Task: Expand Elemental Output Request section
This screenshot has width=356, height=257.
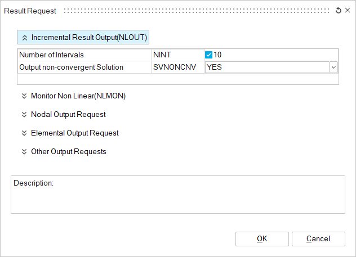Action: 75,133
